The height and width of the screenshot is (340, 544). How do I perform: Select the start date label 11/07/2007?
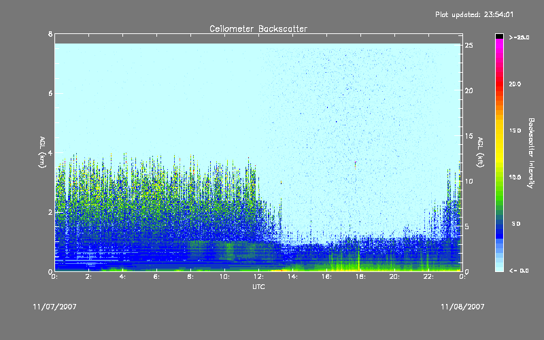[55, 307]
